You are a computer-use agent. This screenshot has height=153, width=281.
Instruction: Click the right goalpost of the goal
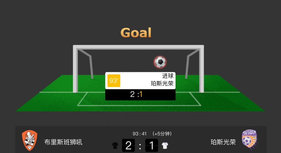[x=202, y=70]
